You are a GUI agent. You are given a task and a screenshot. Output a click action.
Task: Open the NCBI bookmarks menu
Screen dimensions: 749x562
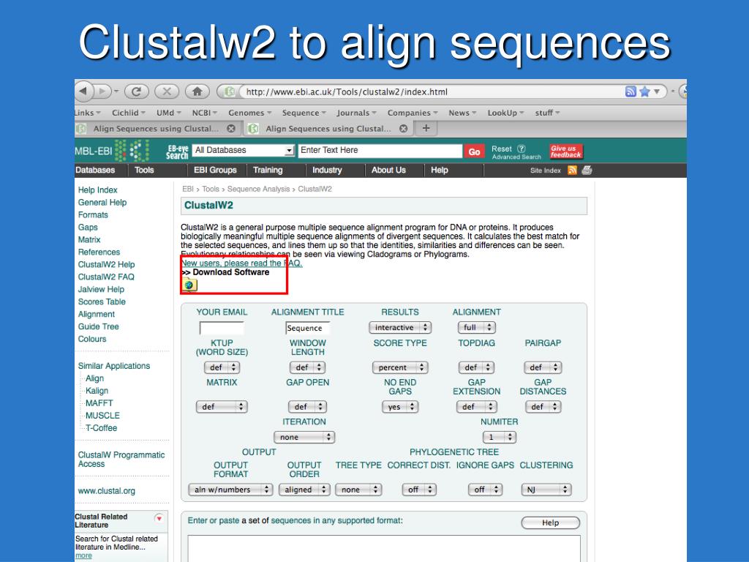(x=205, y=113)
